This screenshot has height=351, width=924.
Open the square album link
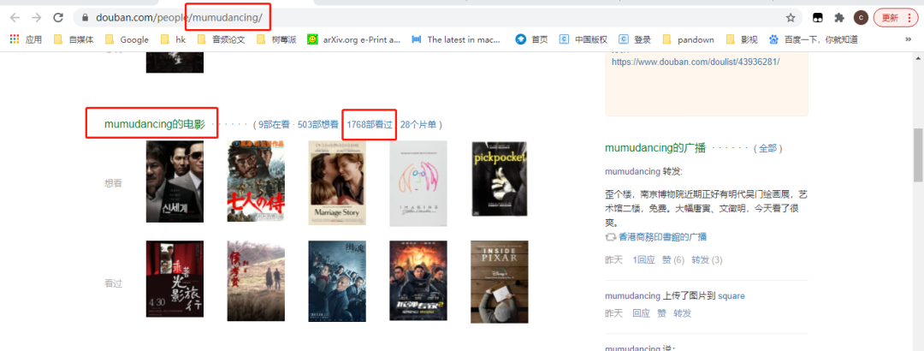point(731,296)
